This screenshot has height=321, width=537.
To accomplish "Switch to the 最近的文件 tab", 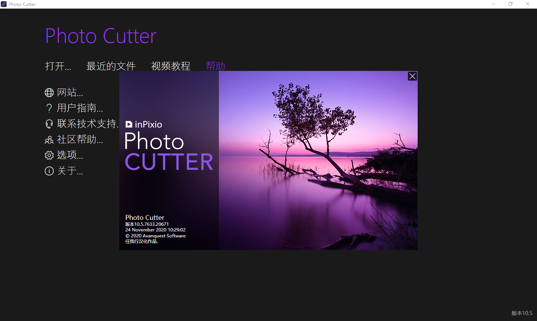I will click(111, 66).
